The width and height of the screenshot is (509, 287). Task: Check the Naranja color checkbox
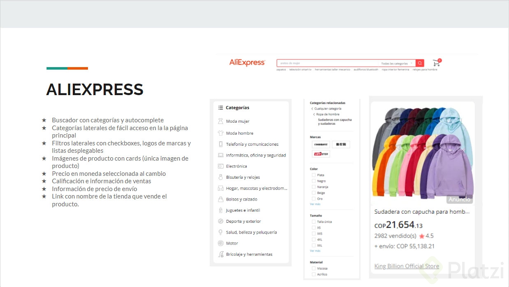point(314,187)
